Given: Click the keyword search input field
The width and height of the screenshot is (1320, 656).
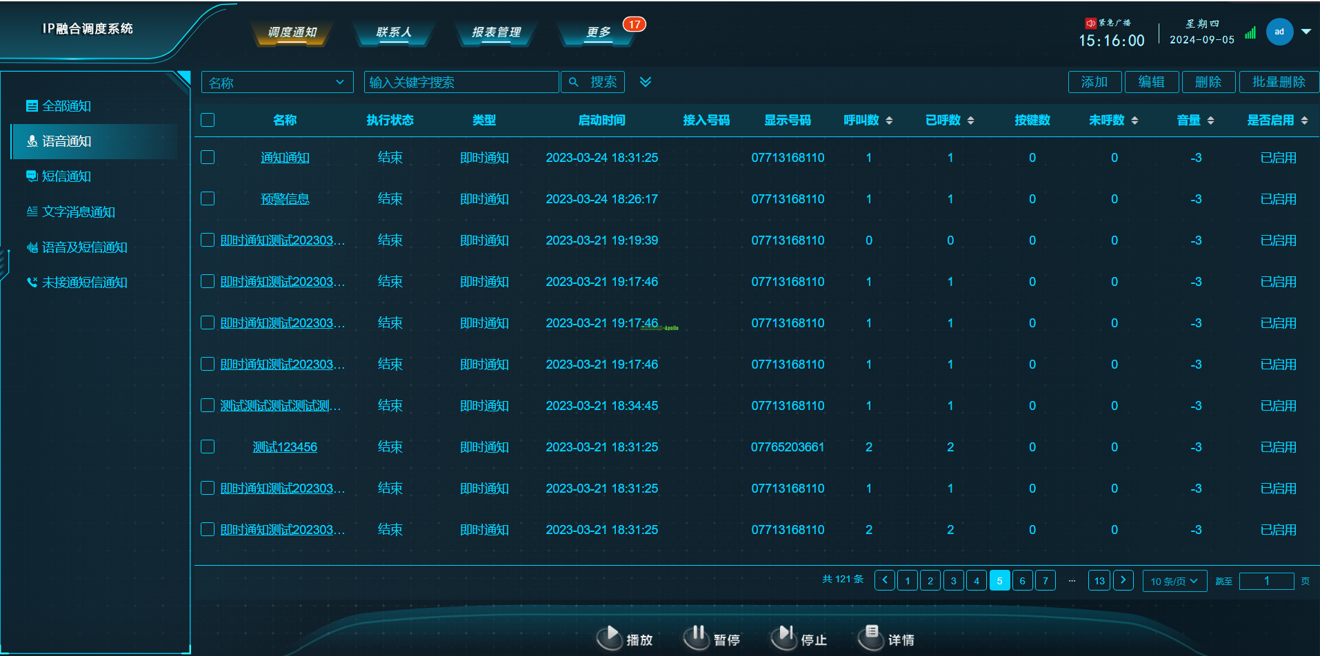Looking at the screenshot, I should (x=461, y=82).
